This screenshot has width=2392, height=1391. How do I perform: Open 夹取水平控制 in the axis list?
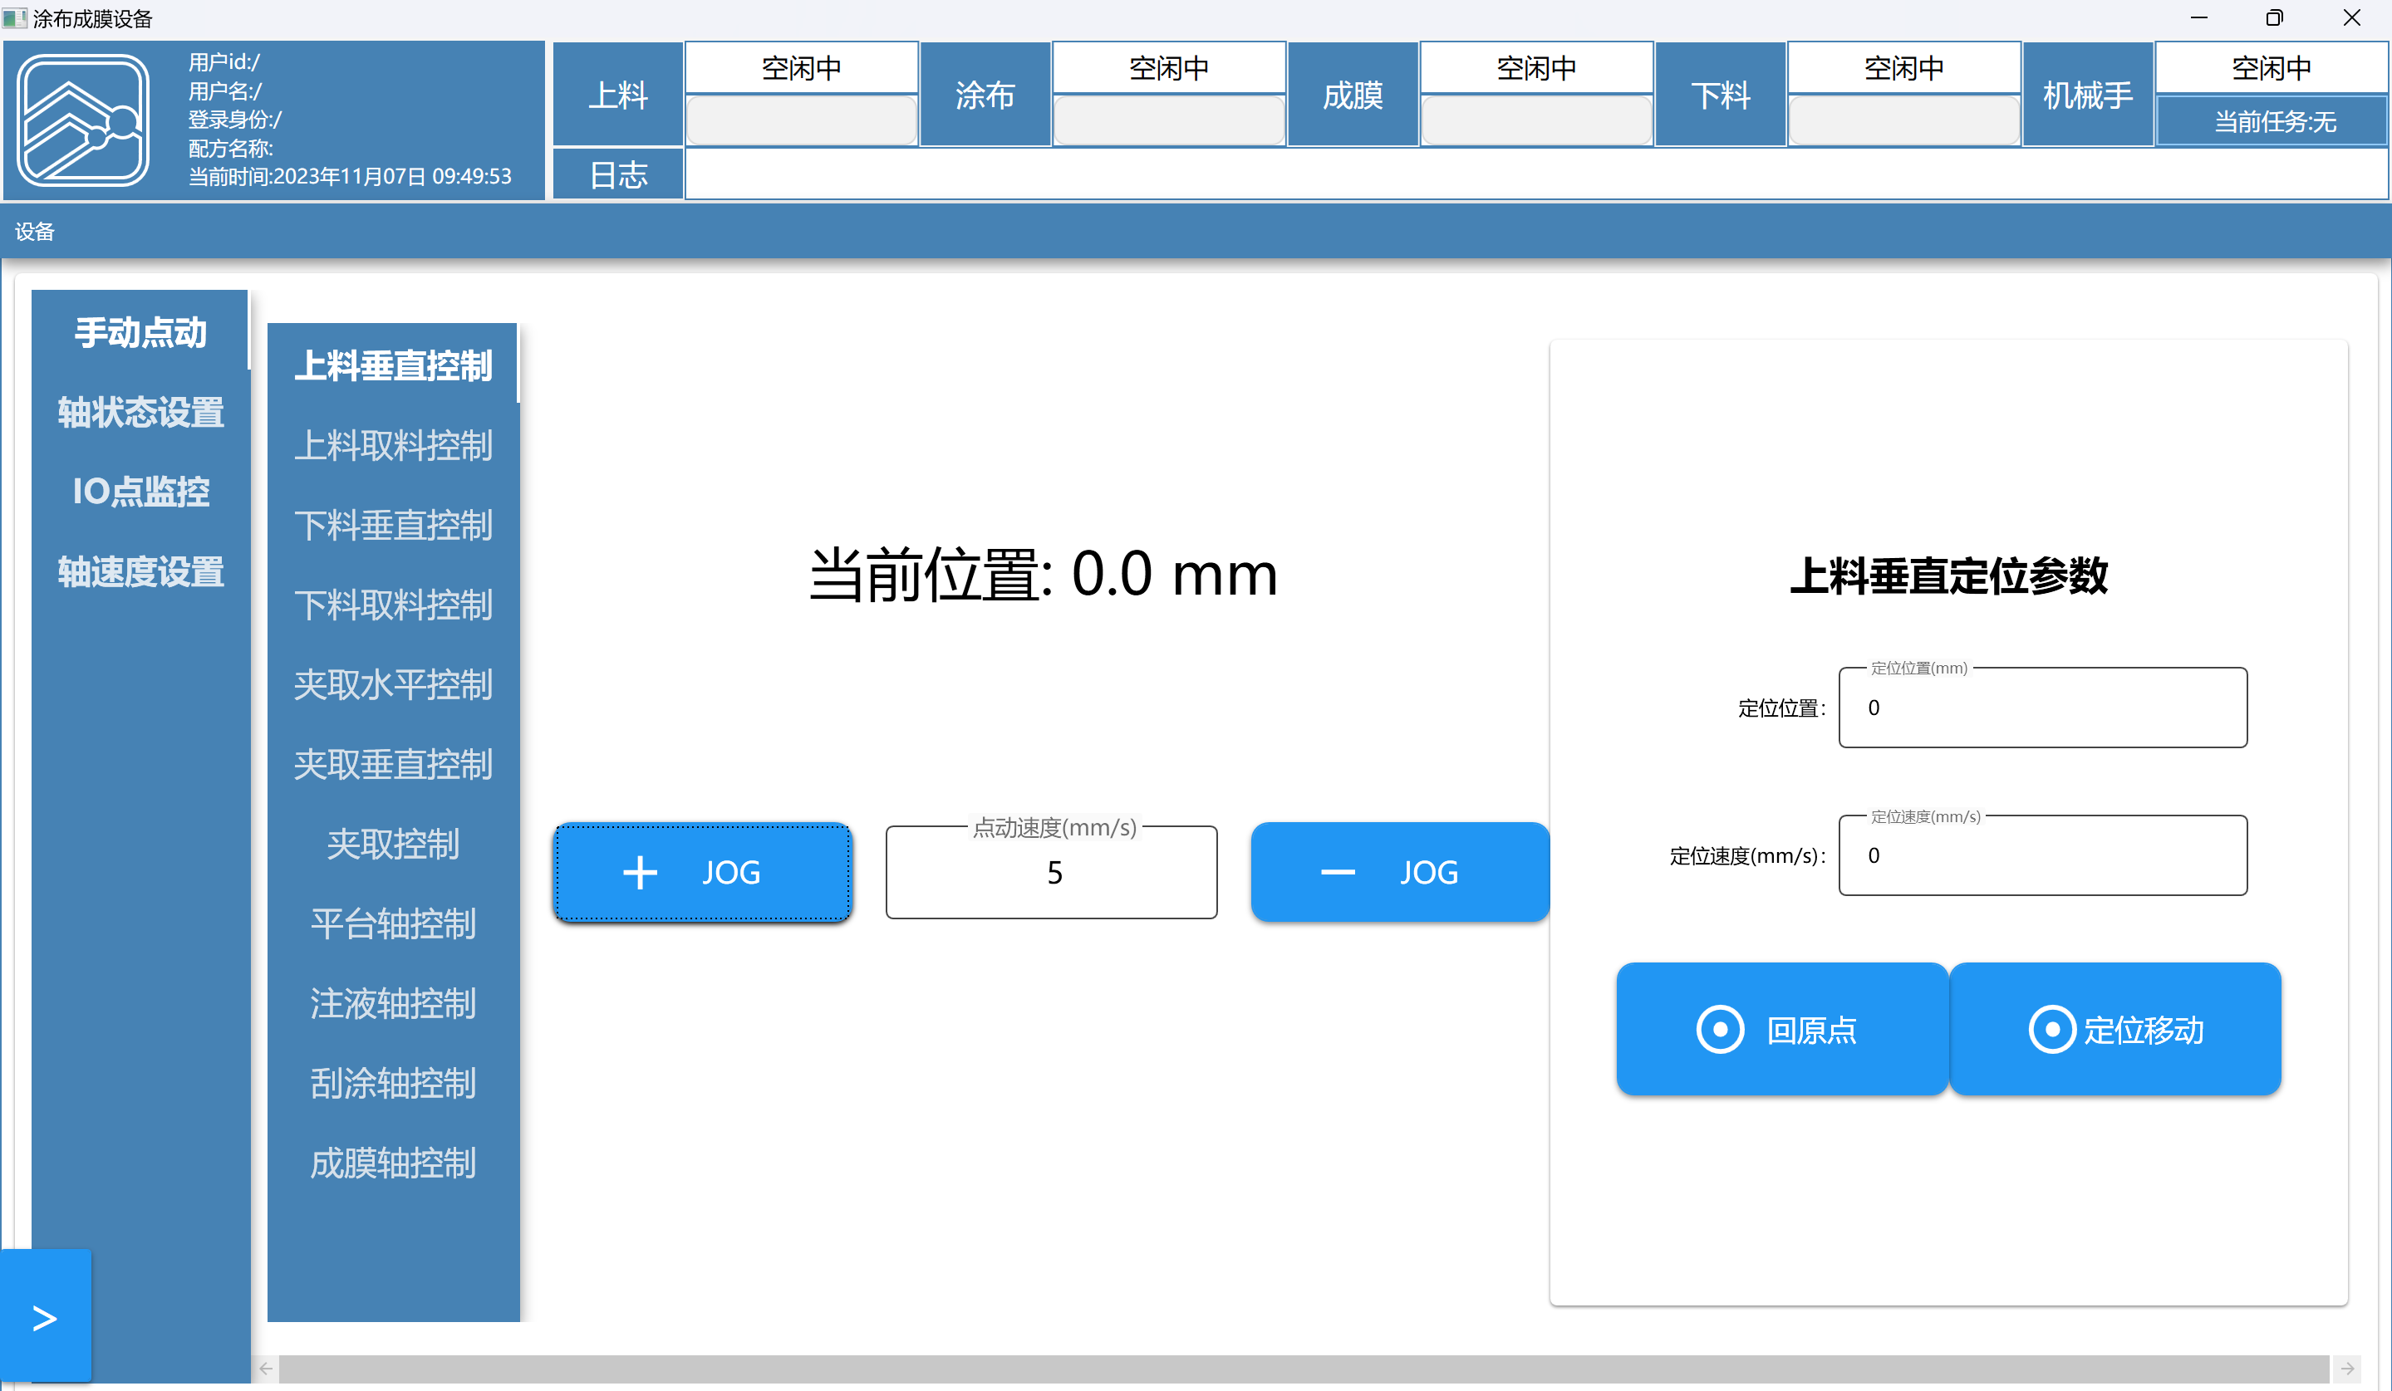click(x=393, y=684)
